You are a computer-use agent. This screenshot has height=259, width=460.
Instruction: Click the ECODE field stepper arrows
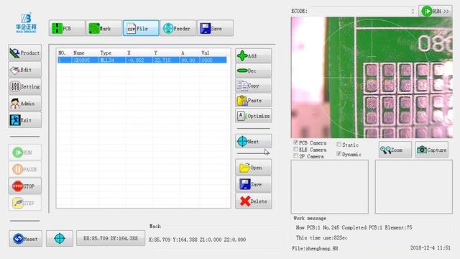click(413, 12)
